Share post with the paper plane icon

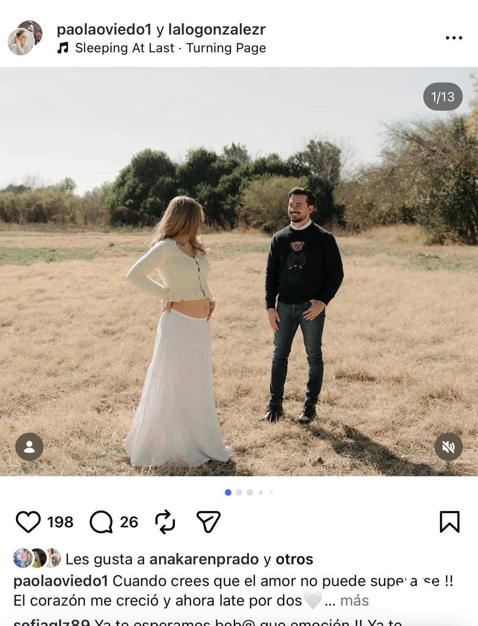click(x=208, y=522)
